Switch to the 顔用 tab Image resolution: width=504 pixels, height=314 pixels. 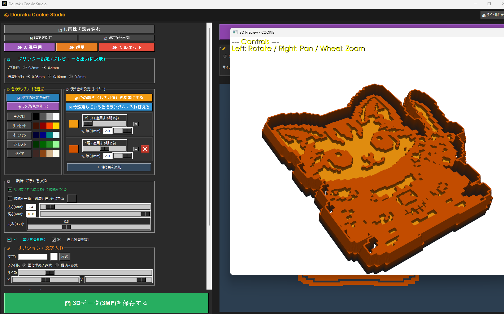point(77,47)
